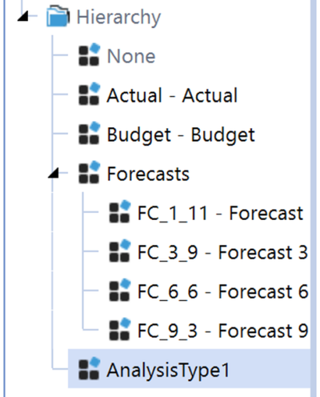Click the AnalysisType1 member icon
Screen dimensions: 320x397
(90, 368)
